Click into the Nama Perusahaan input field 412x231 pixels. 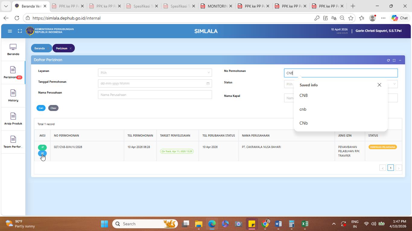155,94
